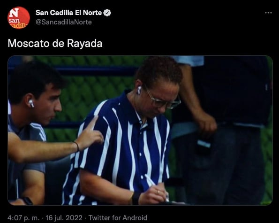Click the young man's AirPod in photo
Viewport: 279px width, 223px height.
click(31, 103)
